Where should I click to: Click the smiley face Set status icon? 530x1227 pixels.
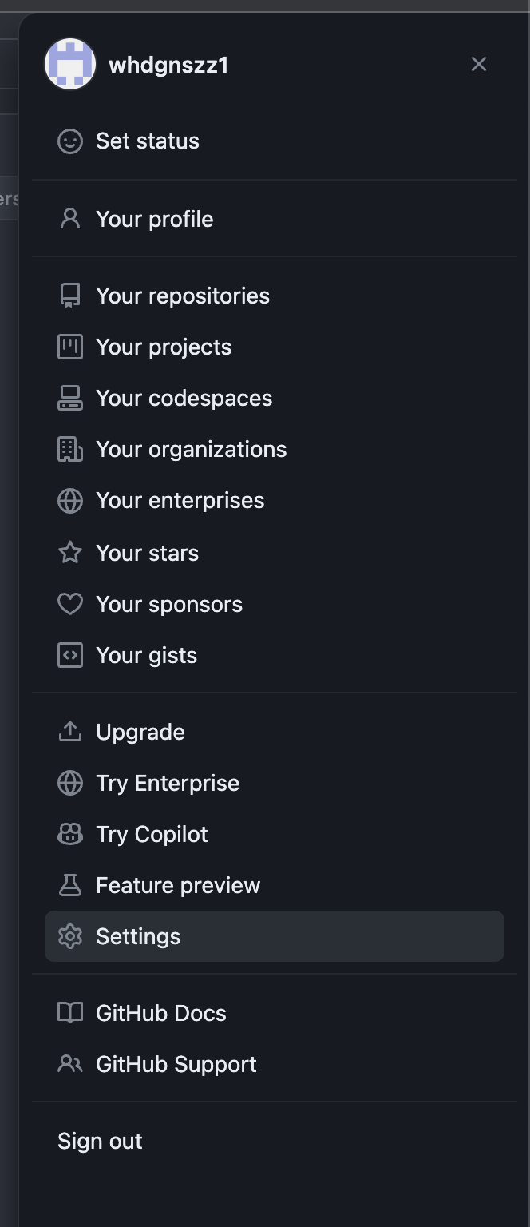coord(70,141)
